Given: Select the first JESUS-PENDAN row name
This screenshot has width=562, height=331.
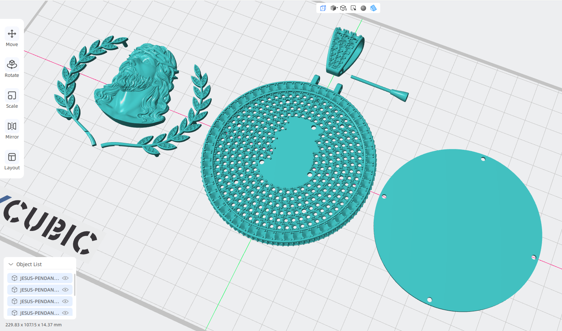Looking at the screenshot, I should coord(40,278).
